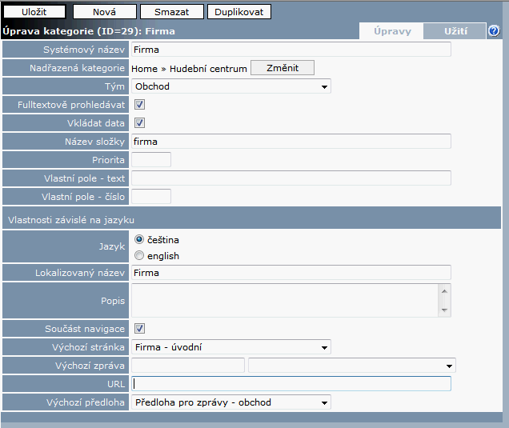Click the blue help question mark icon

tap(494, 31)
